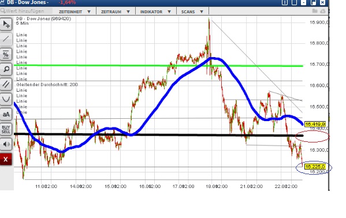Toggle the speaker sound alert icon
The image size is (346, 218).
click(x=6, y=144)
